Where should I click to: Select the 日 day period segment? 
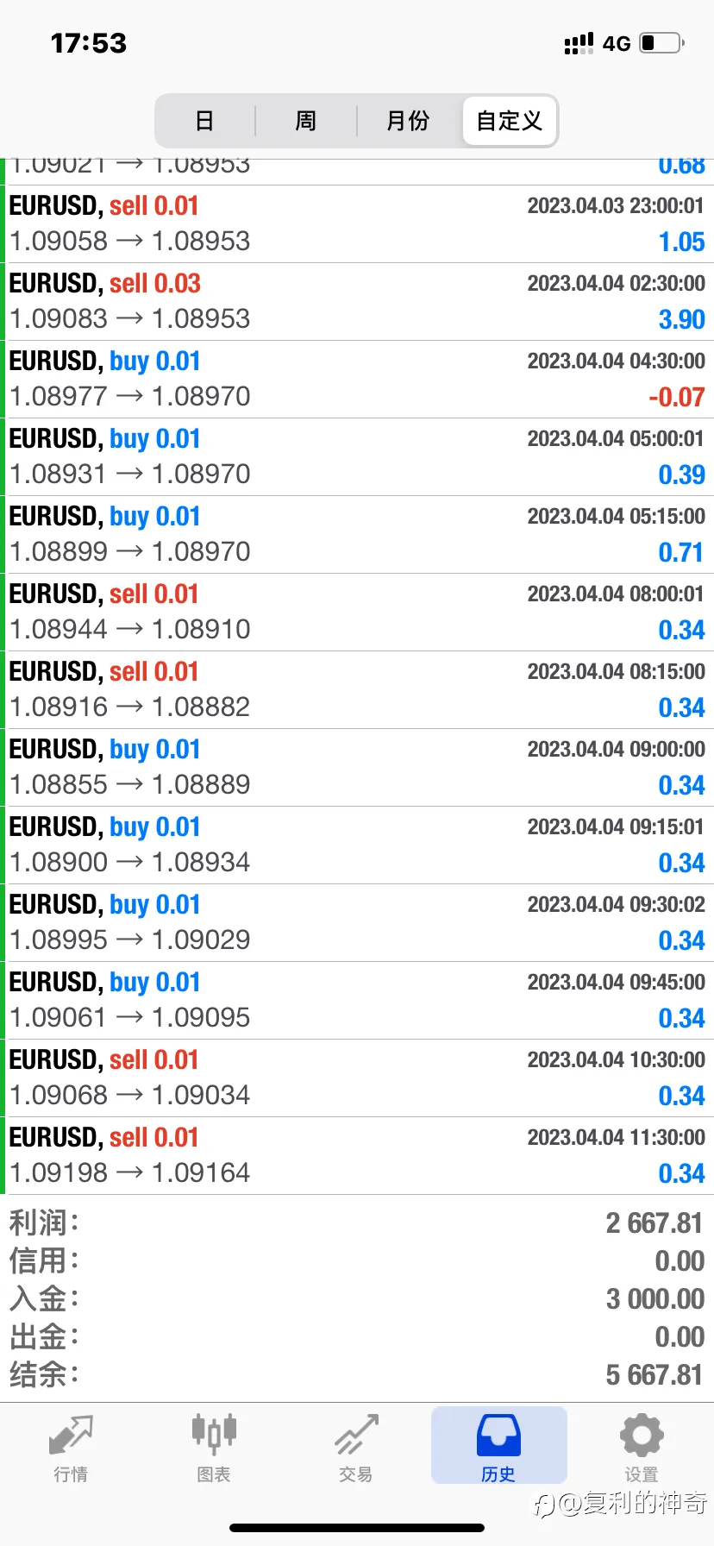pos(205,121)
